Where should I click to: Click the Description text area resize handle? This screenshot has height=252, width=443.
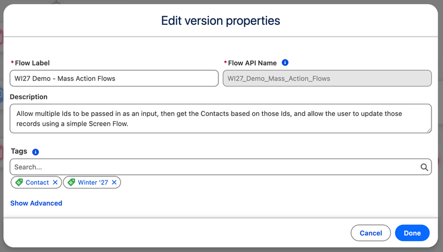coord(429,130)
